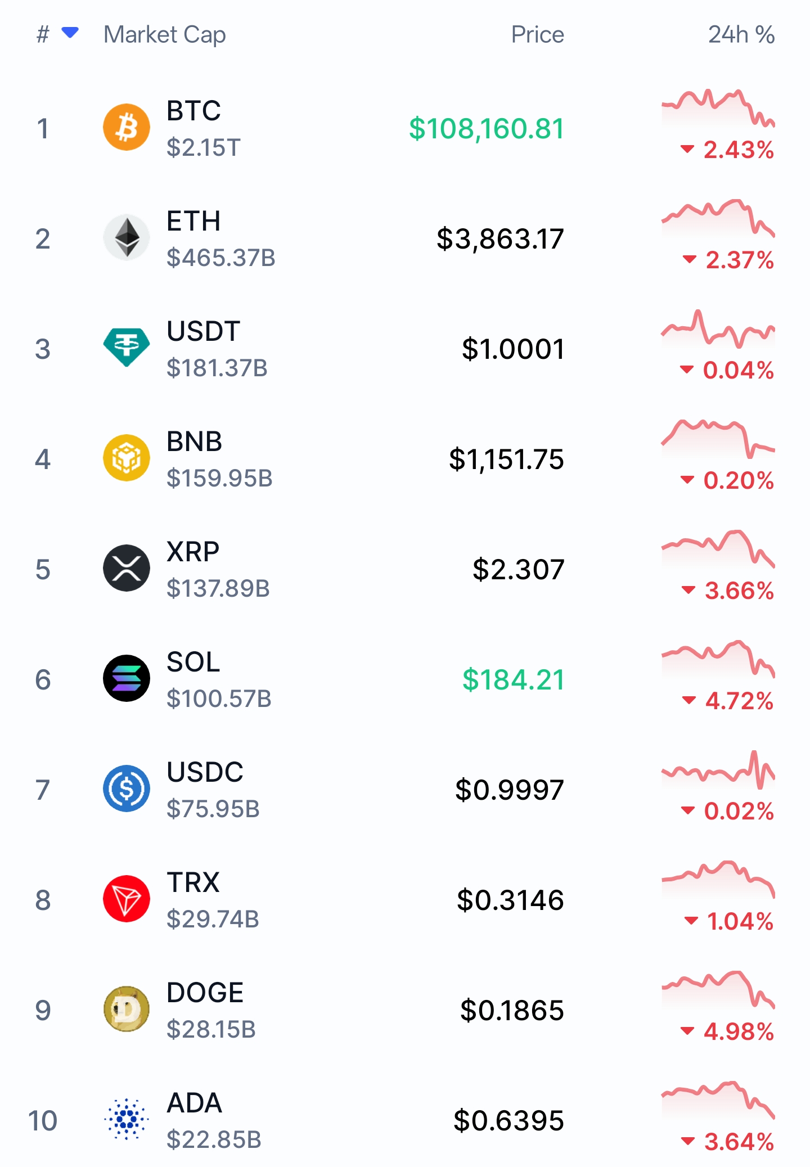Select the Tether USDT icon
Image resolution: width=810 pixels, height=1167 pixels.
(x=127, y=348)
